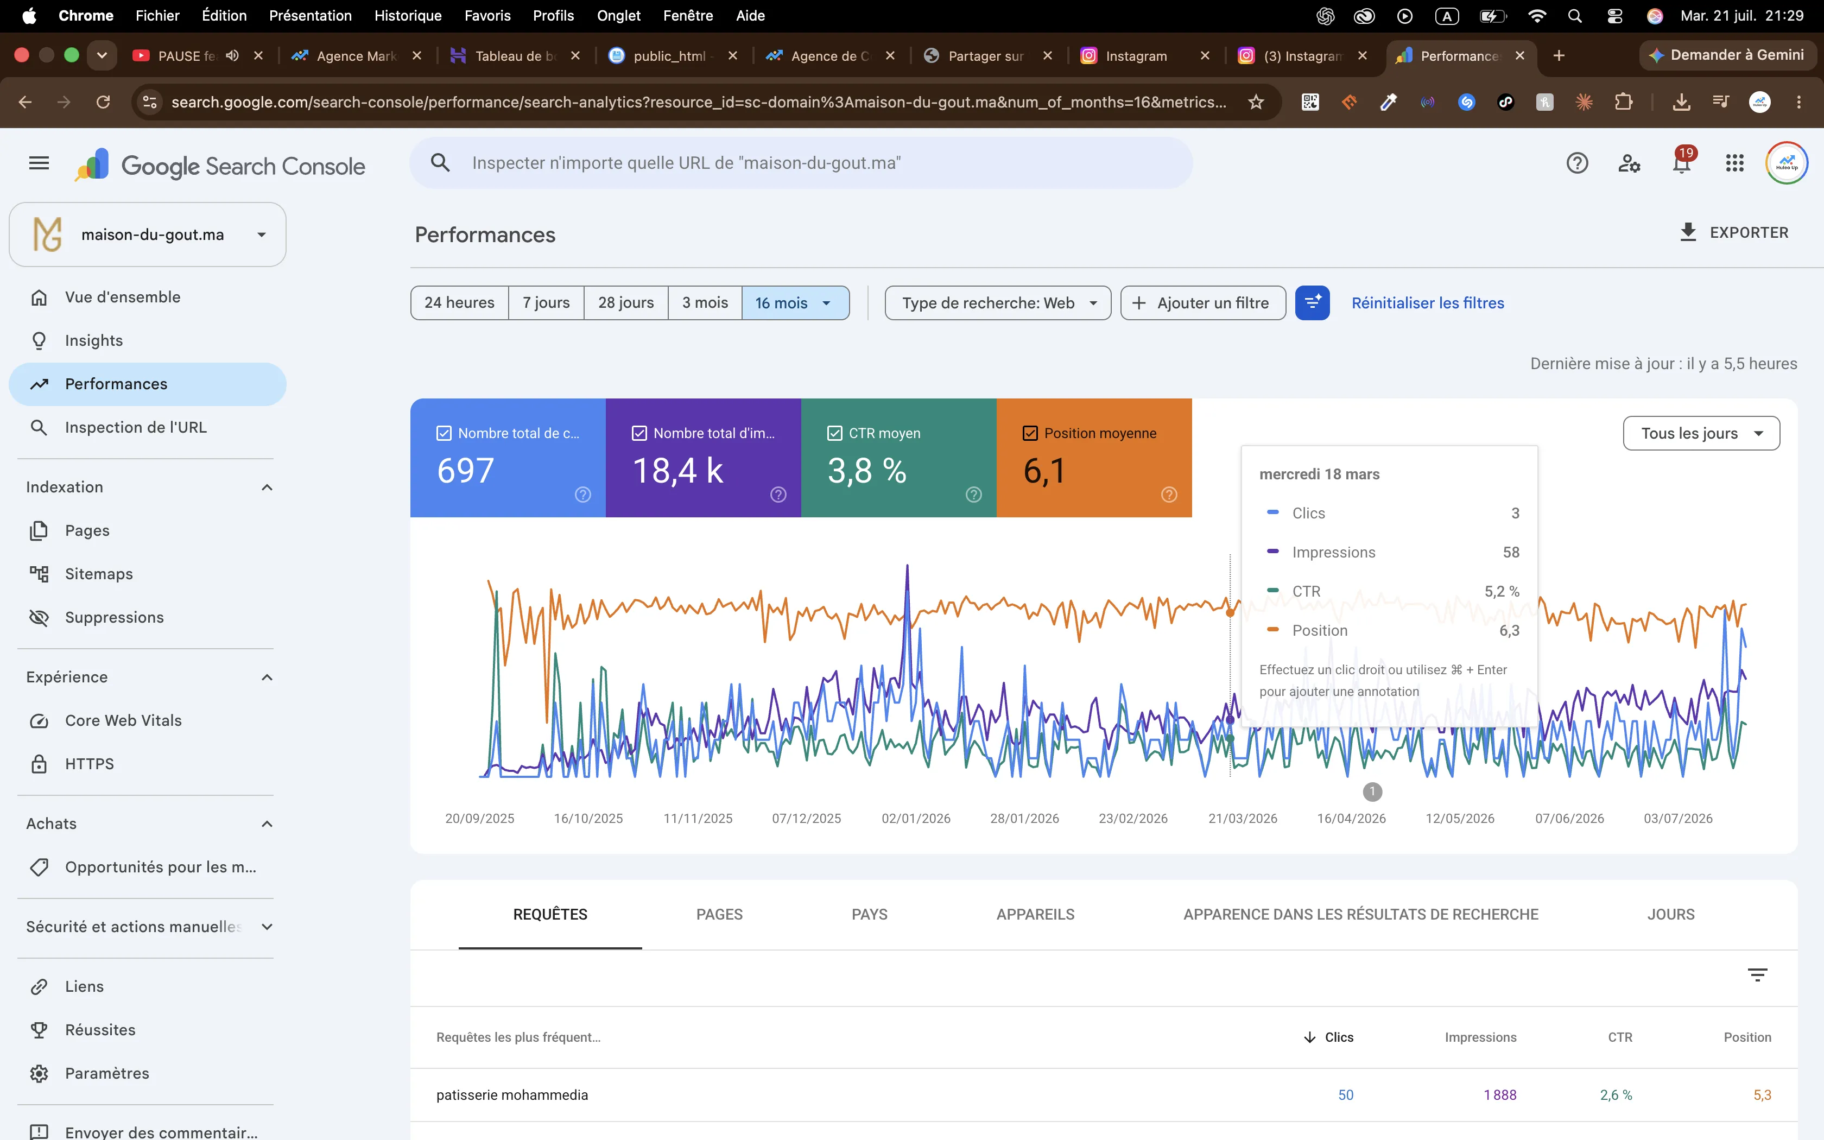Toggle Nombre total d'impressions checkbox
The height and width of the screenshot is (1140, 1824).
pos(639,433)
